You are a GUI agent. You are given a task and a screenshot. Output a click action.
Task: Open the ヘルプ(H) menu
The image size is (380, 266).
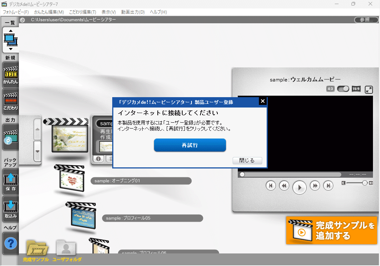pos(159,12)
